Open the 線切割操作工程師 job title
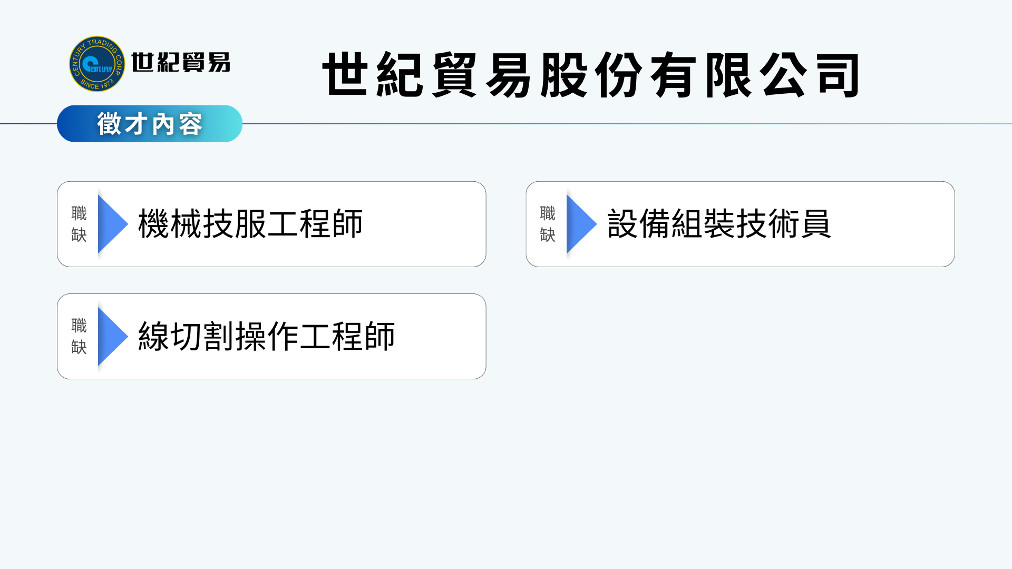The width and height of the screenshot is (1012, 569). (x=266, y=336)
